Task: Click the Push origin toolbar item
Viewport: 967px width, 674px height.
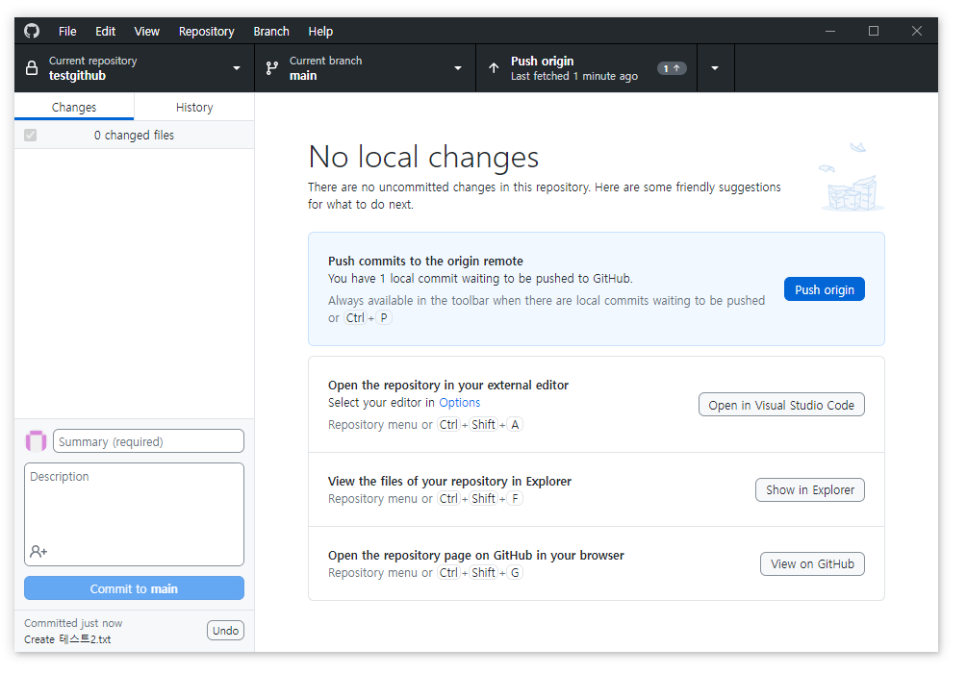Action: [587, 68]
